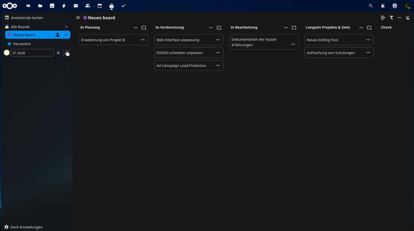Screen dimensions: 414x231
Task: Toggle the board details sidebar icon
Action: click(408, 18)
